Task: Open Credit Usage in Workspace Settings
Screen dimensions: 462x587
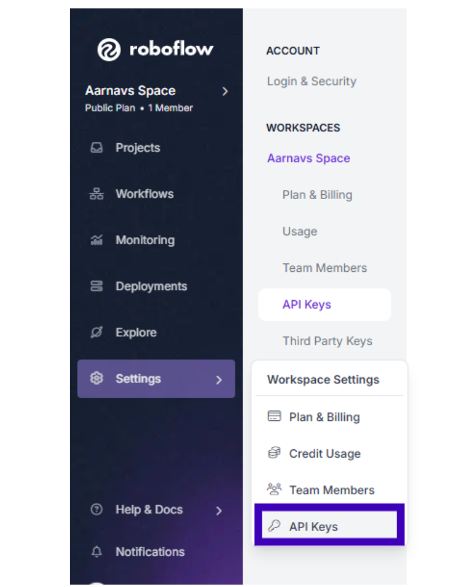Action: tap(325, 453)
